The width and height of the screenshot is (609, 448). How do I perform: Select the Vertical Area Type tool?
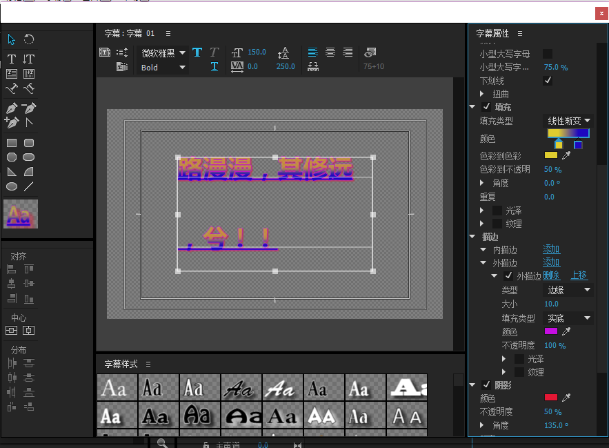coord(29,74)
